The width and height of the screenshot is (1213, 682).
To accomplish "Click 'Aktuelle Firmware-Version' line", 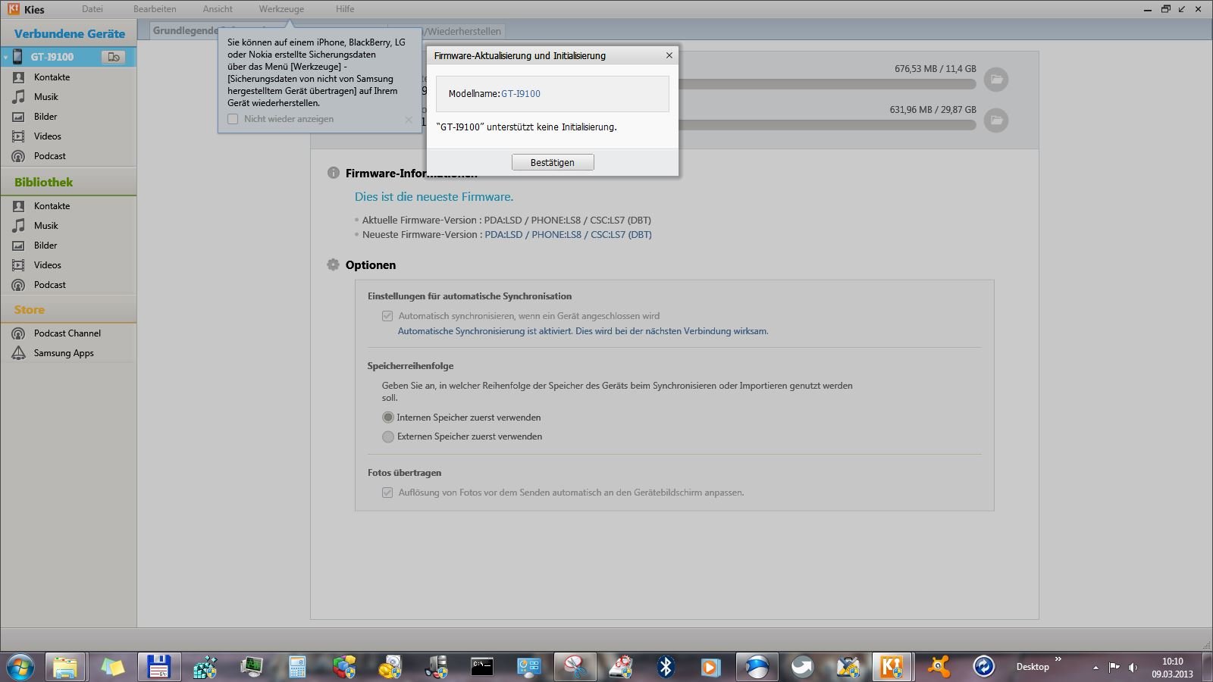I will point(506,221).
